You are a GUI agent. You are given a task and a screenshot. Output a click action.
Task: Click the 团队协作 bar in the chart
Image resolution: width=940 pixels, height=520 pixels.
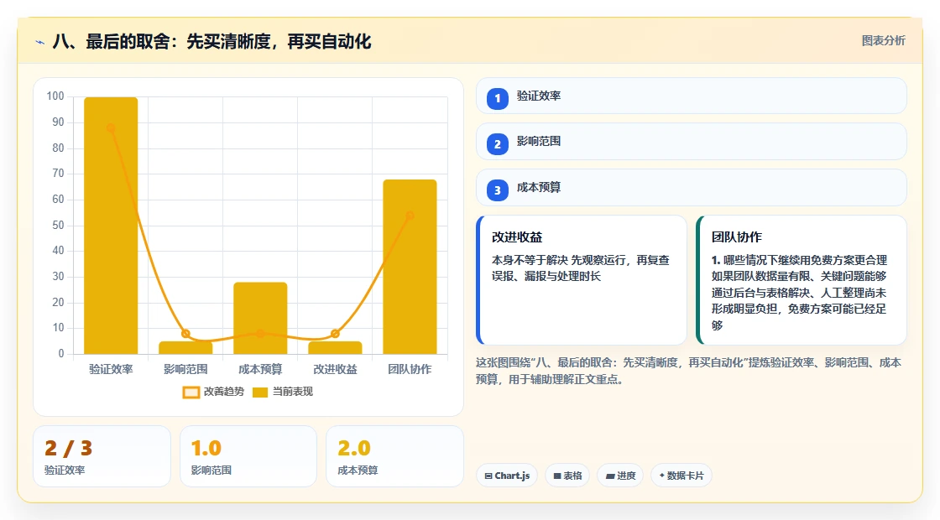pos(410,267)
